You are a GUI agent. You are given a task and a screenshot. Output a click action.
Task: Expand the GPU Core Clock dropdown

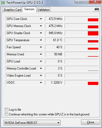(x=41, y=19)
